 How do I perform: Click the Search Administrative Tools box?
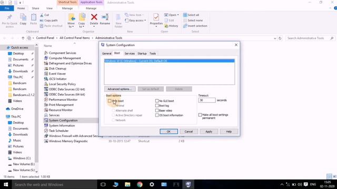(310, 38)
